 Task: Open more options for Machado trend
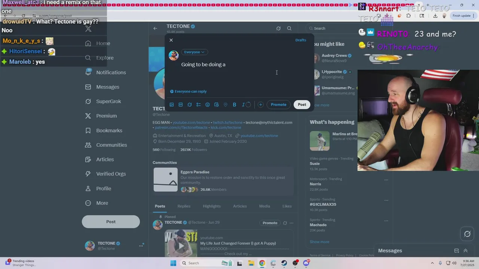coord(386,221)
